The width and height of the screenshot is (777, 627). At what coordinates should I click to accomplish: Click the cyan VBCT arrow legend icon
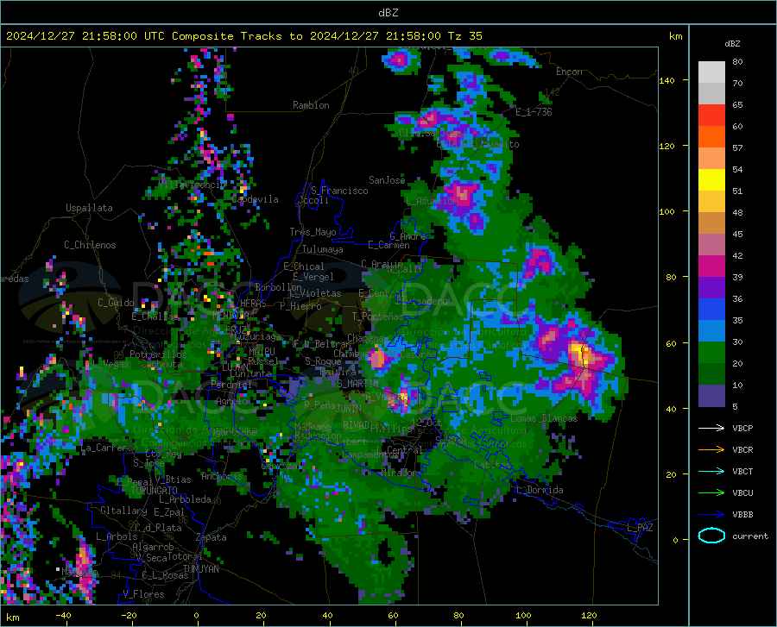(711, 471)
